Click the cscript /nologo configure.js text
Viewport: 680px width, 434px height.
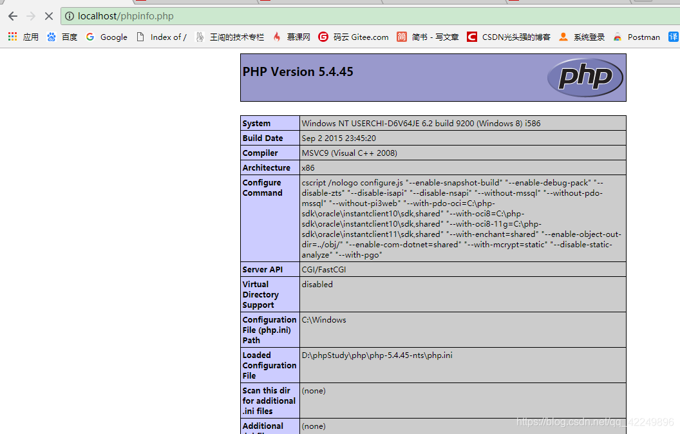(x=353, y=182)
